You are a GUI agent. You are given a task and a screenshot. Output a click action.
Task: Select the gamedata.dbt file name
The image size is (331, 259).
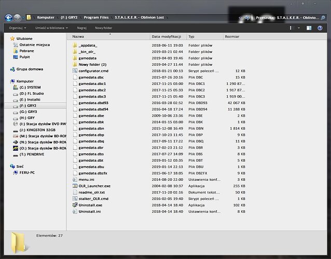91,161
